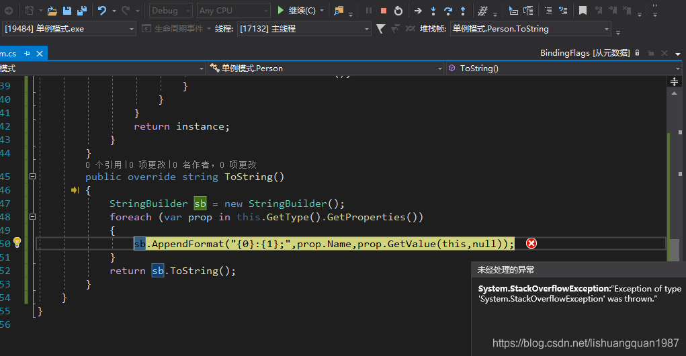
Task: Click the red error icon after AppendFormat line
Action: click(x=531, y=243)
